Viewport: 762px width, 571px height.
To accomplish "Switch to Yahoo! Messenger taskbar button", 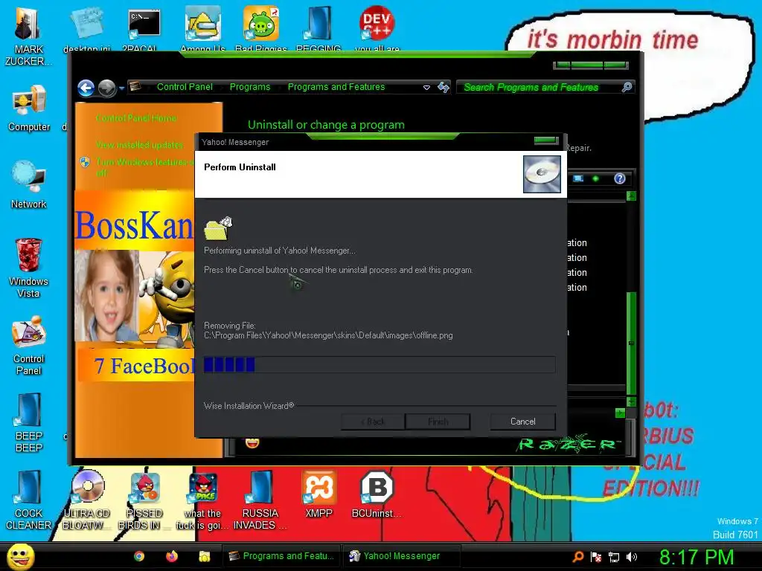I will point(401,556).
